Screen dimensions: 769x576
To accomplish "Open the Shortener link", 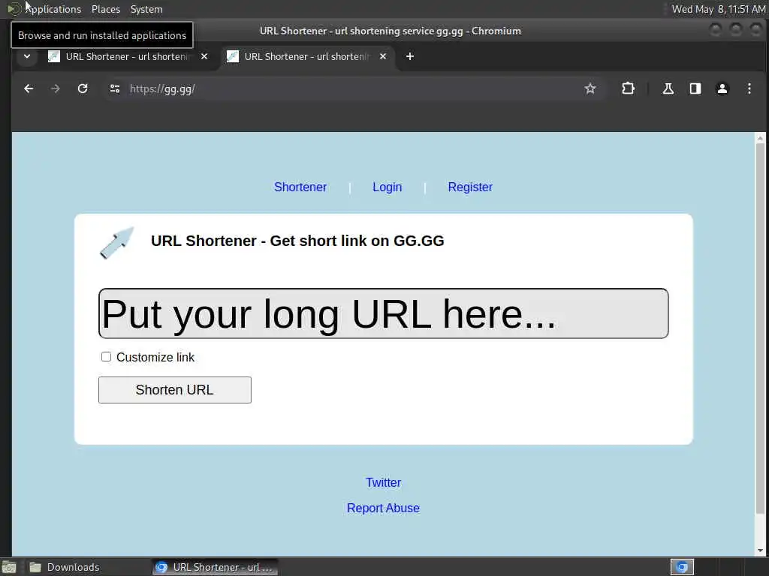I will click(300, 187).
